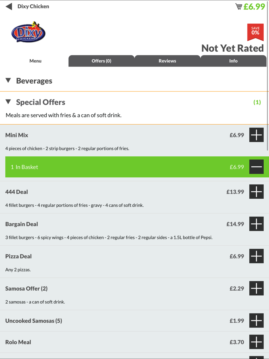Add Bargain Deal using its plus button
The height and width of the screenshot is (359, 269).
256,224
